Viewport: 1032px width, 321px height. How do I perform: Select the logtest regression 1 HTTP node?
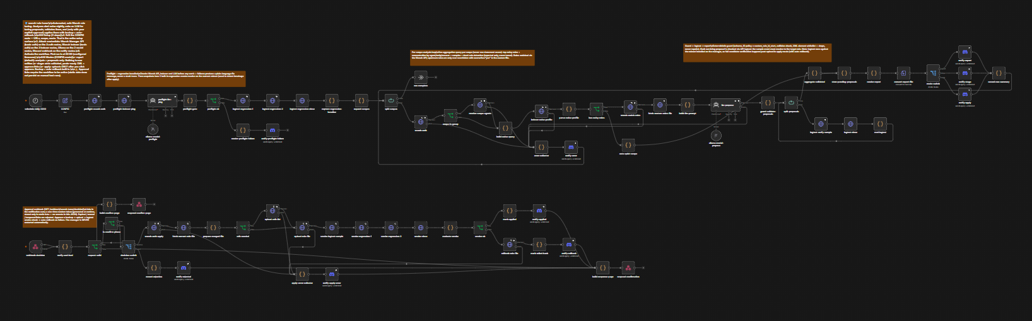tap(243, 100)
